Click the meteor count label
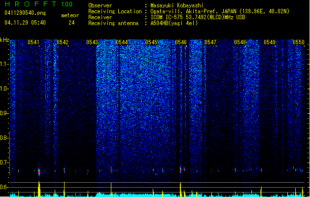The image size is (310, 197). [70, 15]
